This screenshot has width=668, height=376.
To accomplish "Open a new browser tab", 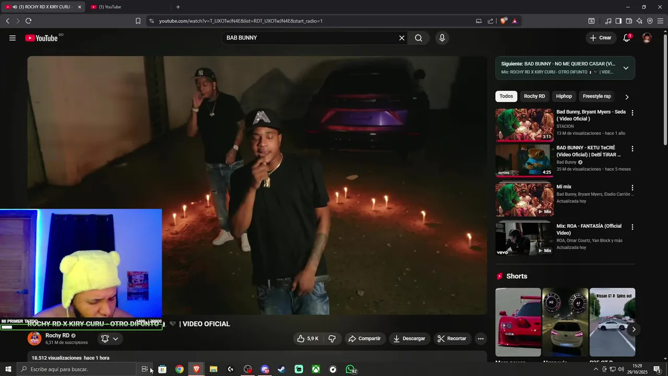I will 178,7.
